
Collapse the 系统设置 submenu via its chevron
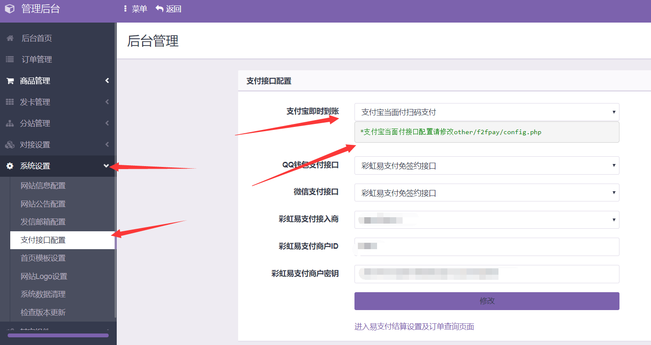tap(107, 166)
